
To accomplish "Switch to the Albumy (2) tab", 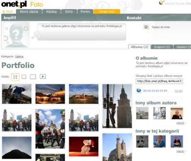I will (140, 47).
